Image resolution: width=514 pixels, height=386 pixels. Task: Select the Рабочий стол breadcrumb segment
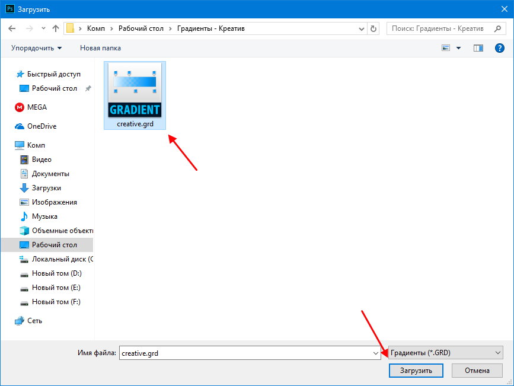click(141, 28)
